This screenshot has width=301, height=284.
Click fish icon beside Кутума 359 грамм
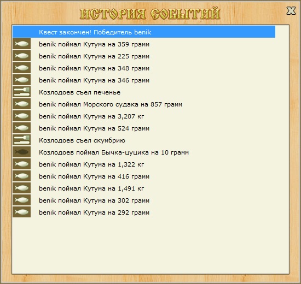coord(21,44)
